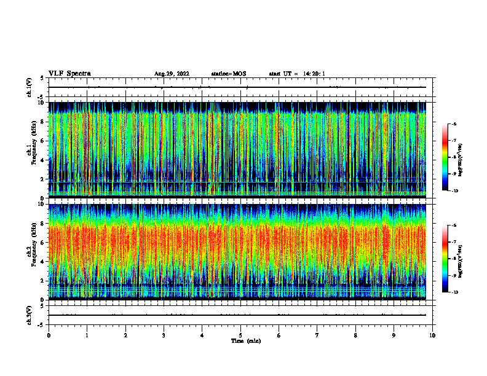Click ch.1 frequency tick label "4"
487x376 pixels.
pos(43,160)
